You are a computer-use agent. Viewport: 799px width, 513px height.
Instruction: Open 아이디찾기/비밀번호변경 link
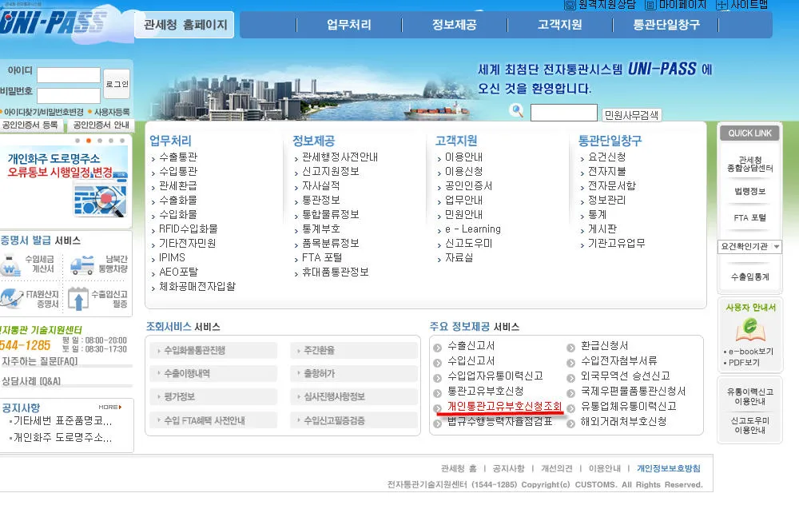(44, 112)
